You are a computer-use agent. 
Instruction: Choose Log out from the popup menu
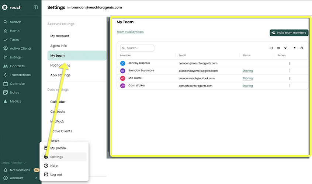(56, 174)
